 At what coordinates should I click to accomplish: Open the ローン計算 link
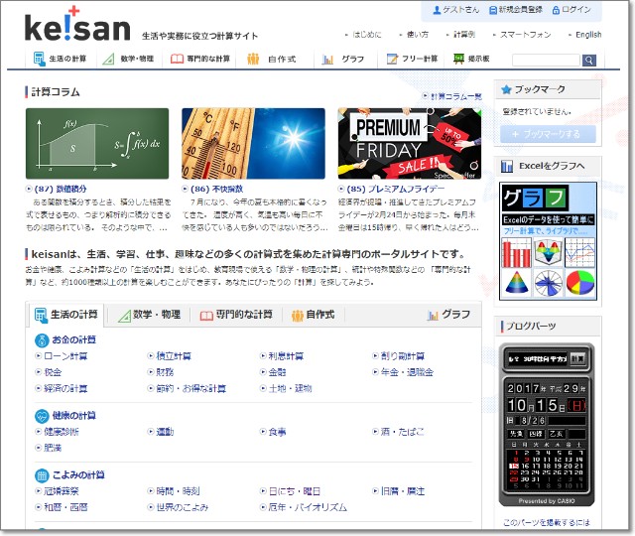65,356
